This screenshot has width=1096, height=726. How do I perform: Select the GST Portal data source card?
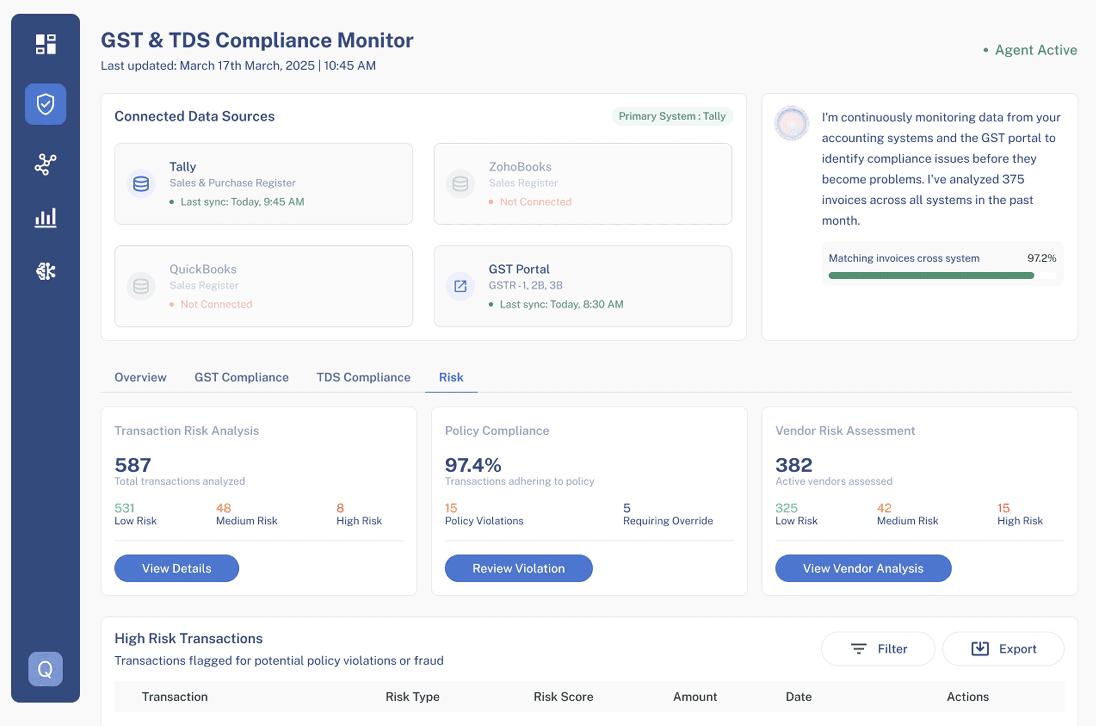pos(583,286)
